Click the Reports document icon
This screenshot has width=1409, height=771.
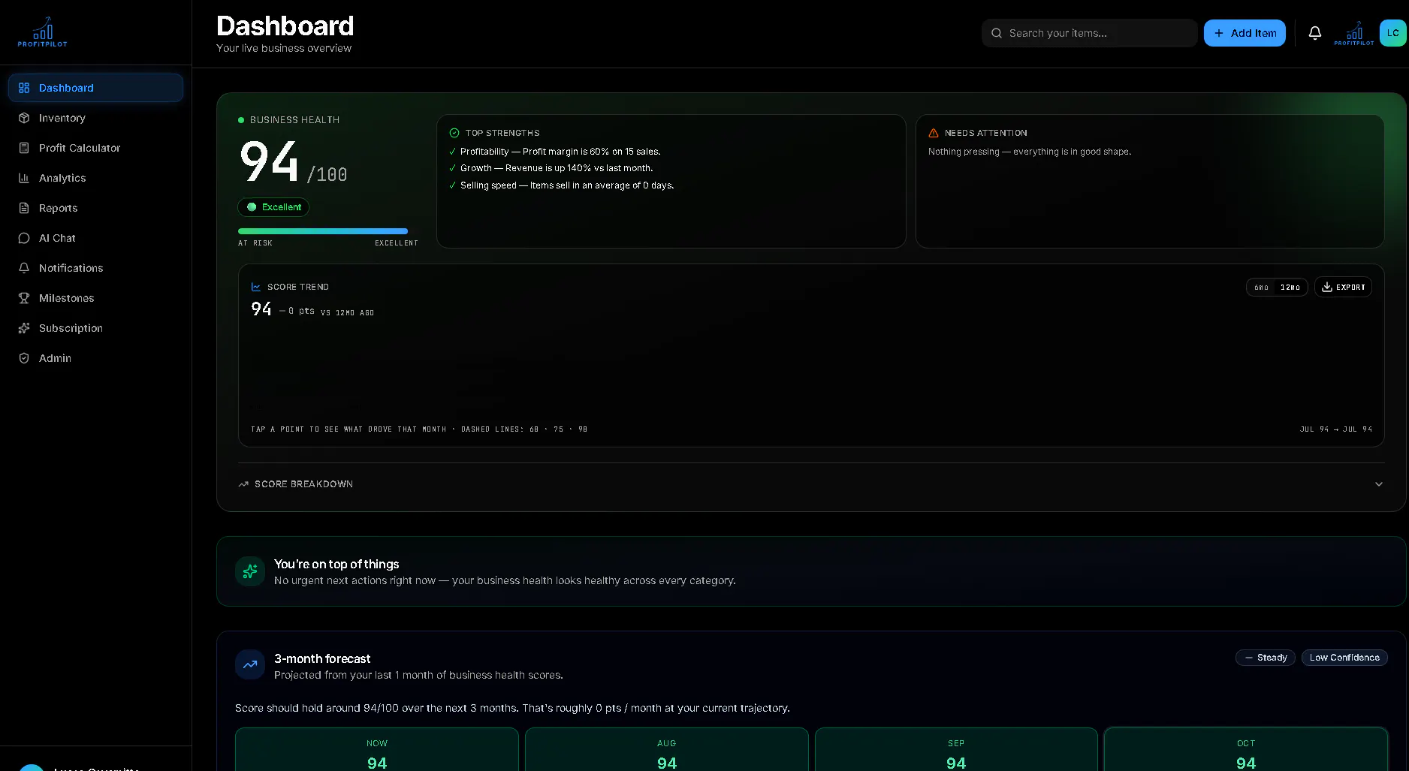[24, 208]
